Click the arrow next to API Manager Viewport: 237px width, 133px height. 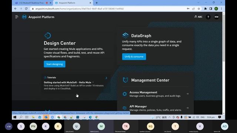(187, 108)
